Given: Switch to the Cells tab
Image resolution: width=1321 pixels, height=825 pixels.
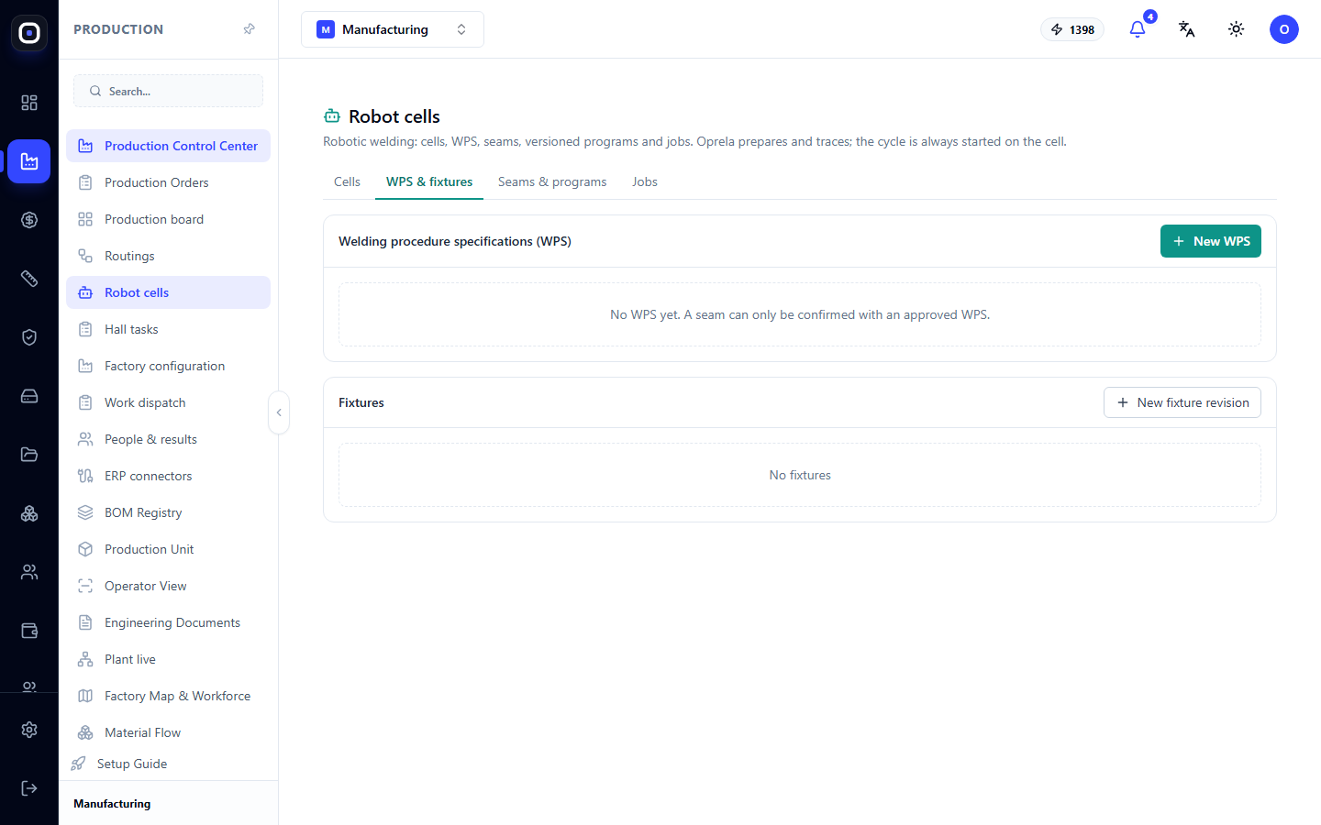Looking at the screenshot, I should pyautogui.click(x=347, y=181).
